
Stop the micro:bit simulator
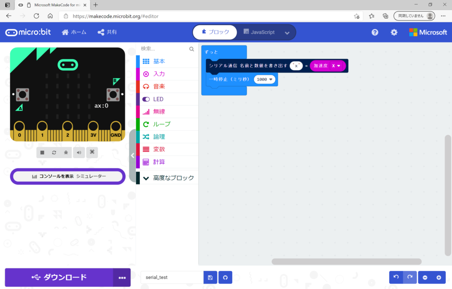click(x=42, y=152)
